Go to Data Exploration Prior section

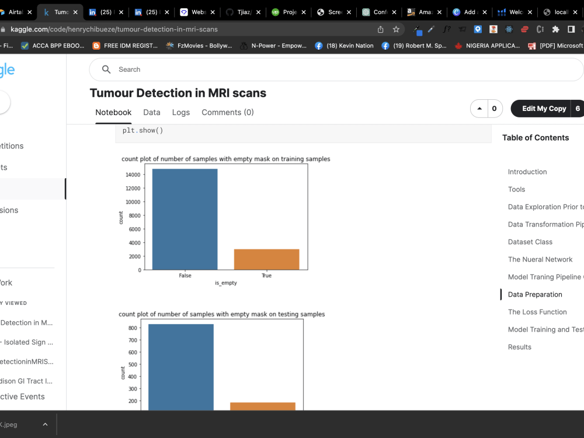coord(545,207)
